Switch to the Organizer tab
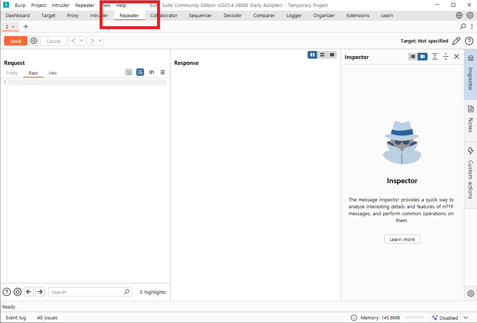This screenshot has height=323, width=477. [324, 15]
